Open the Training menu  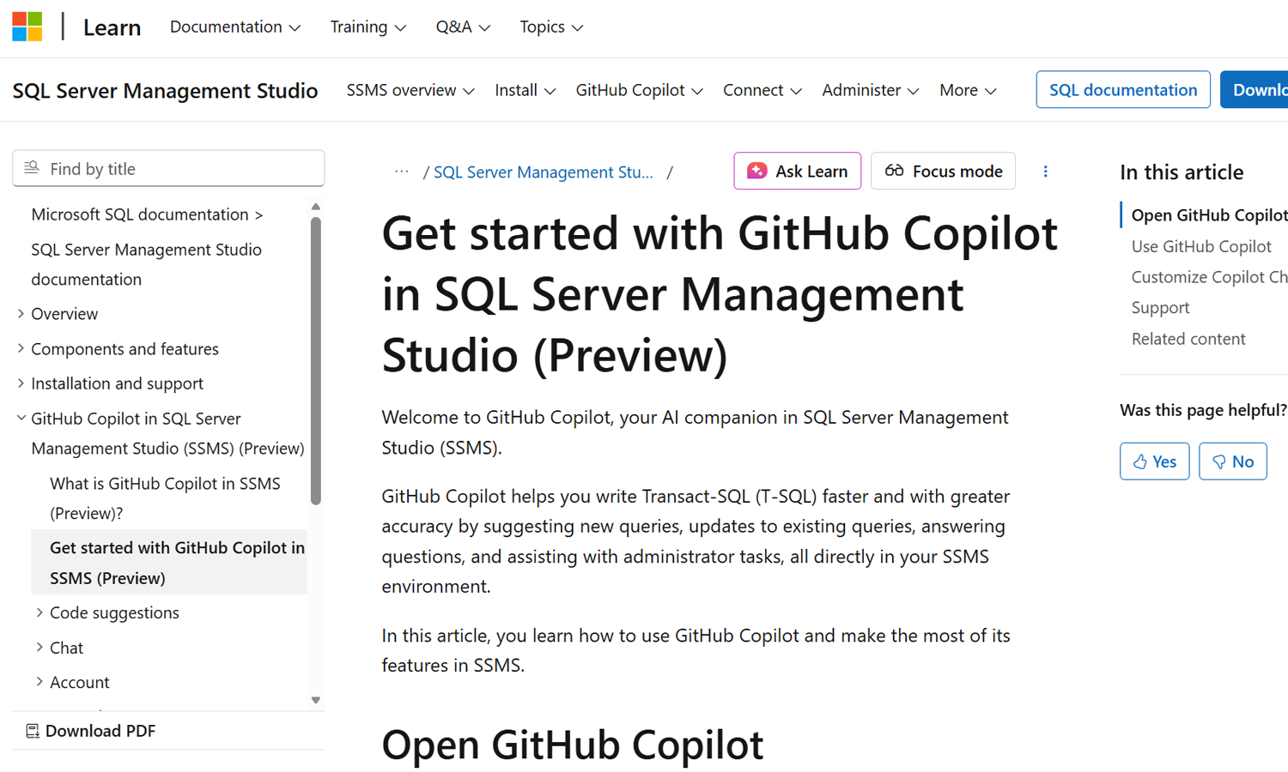(368, 27)
